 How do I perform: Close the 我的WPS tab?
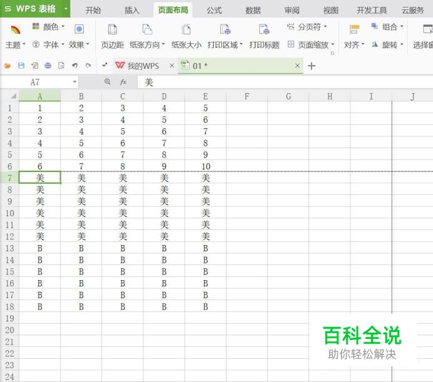(172, 66)
